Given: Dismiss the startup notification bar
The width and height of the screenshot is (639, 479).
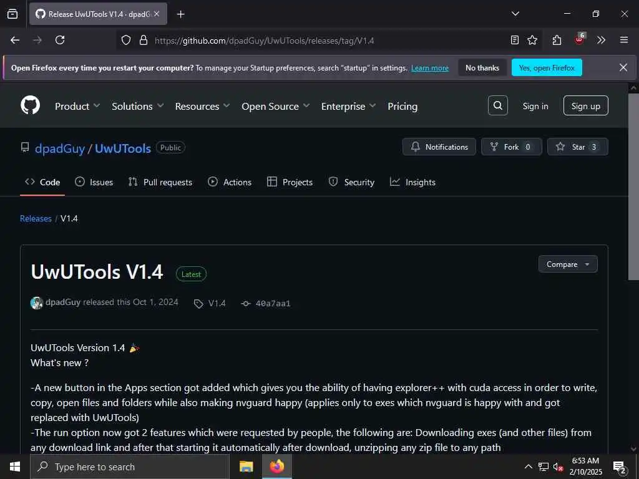Looking at the screenshot, I should coord(623,67).
